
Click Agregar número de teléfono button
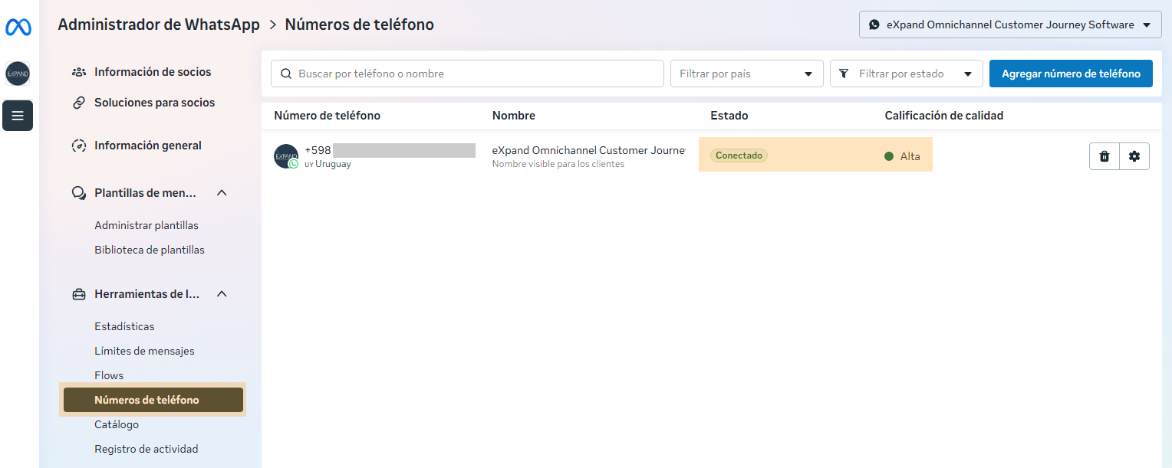coord(1071,74)
